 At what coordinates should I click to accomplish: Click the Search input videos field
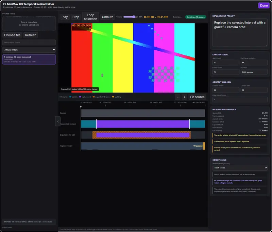point(29,43)
